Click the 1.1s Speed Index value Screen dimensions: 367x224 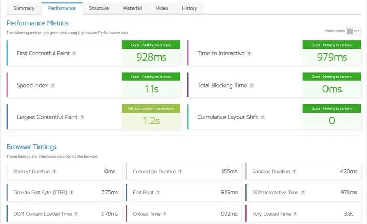[x=151, y=89]
